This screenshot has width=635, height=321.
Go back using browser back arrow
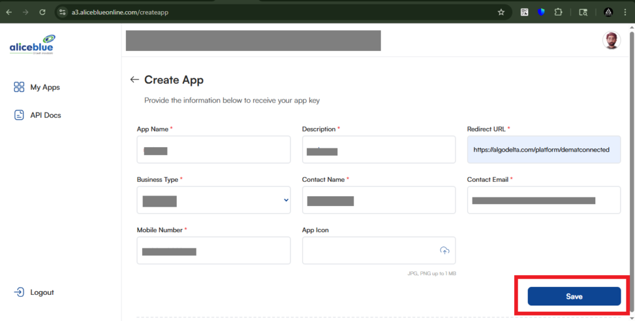point(9,12)
